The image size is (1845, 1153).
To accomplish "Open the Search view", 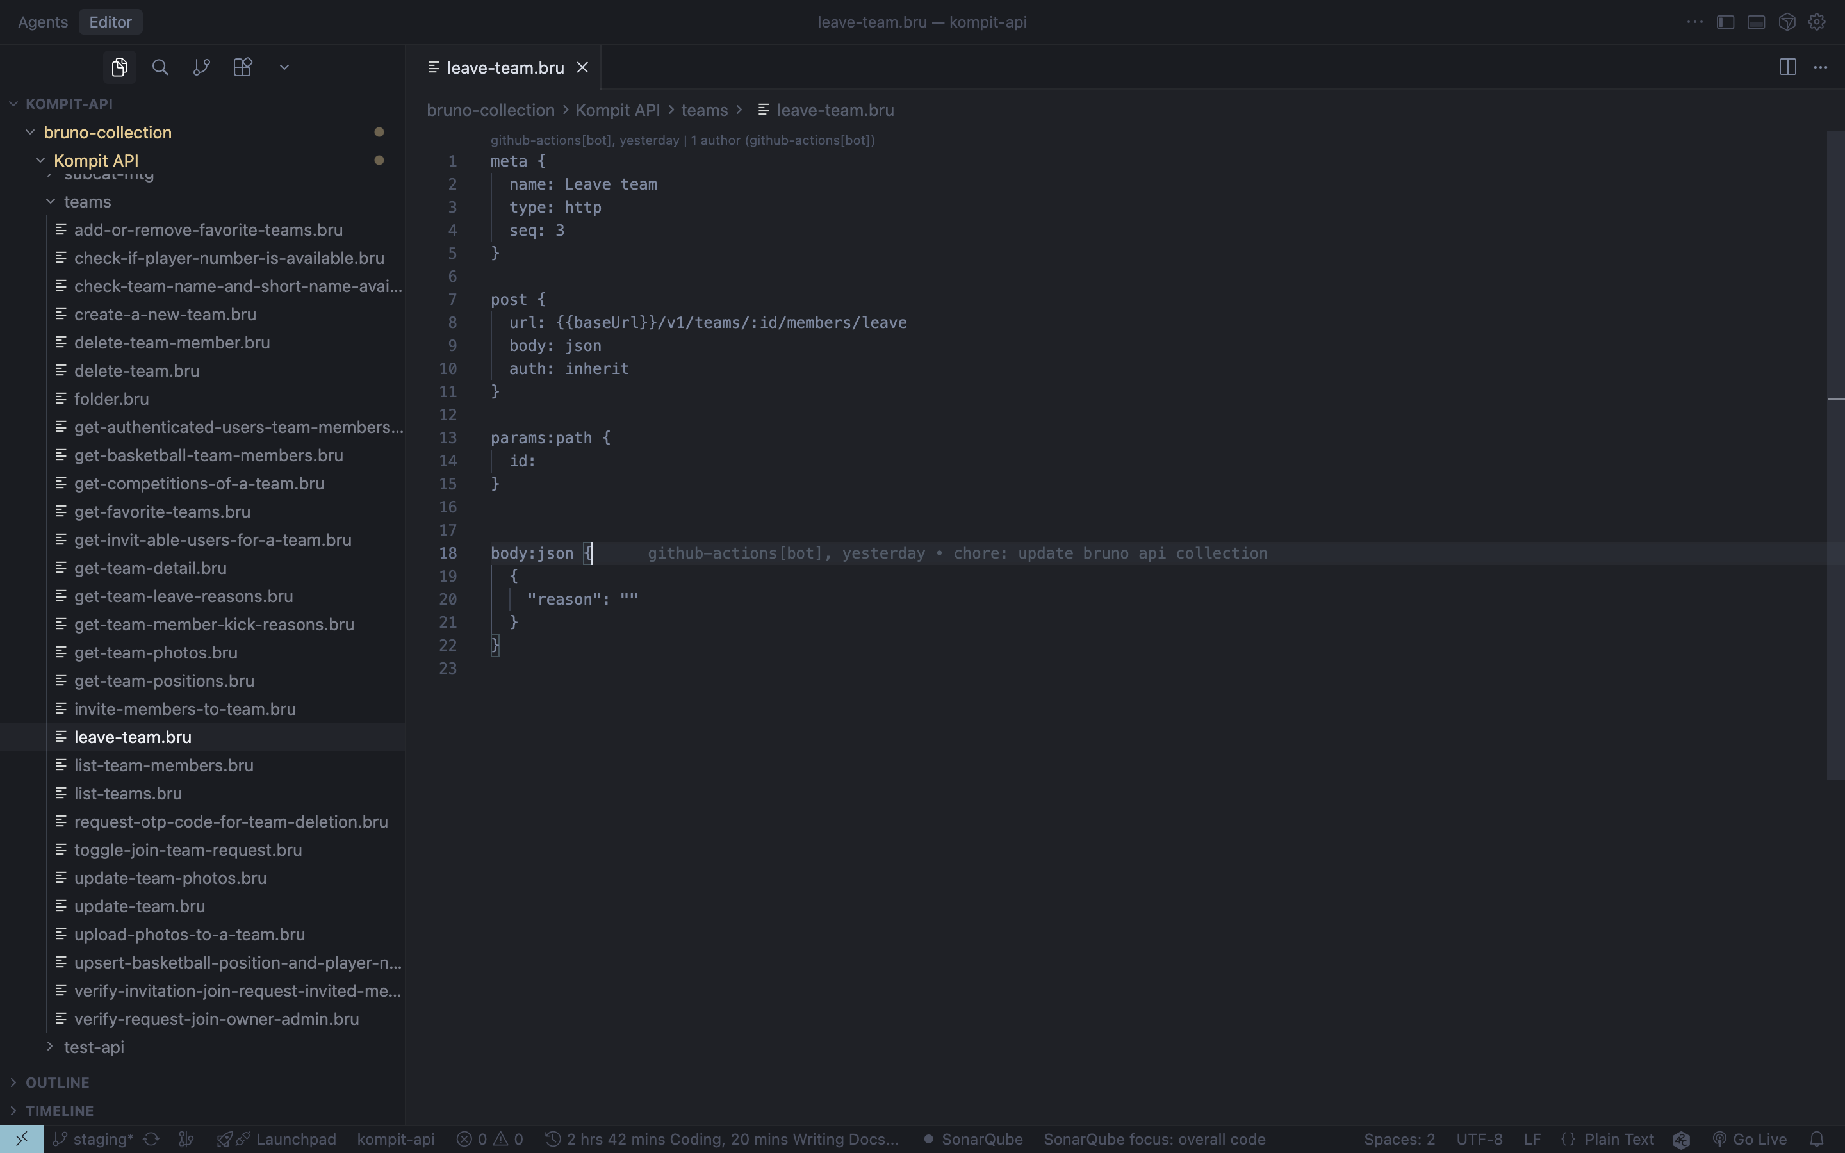I will pos(160,67).
